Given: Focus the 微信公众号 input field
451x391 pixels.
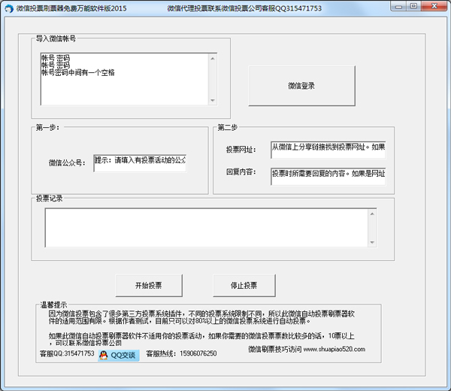Looking at the screenshot, I should point(140,163).
